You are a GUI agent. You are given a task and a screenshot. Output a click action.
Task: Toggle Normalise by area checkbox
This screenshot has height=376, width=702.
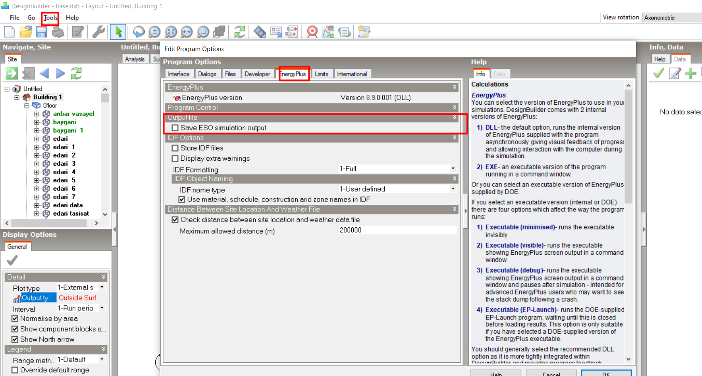tap(15, 319)
